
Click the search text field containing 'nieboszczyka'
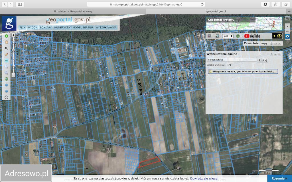(232, 60)
